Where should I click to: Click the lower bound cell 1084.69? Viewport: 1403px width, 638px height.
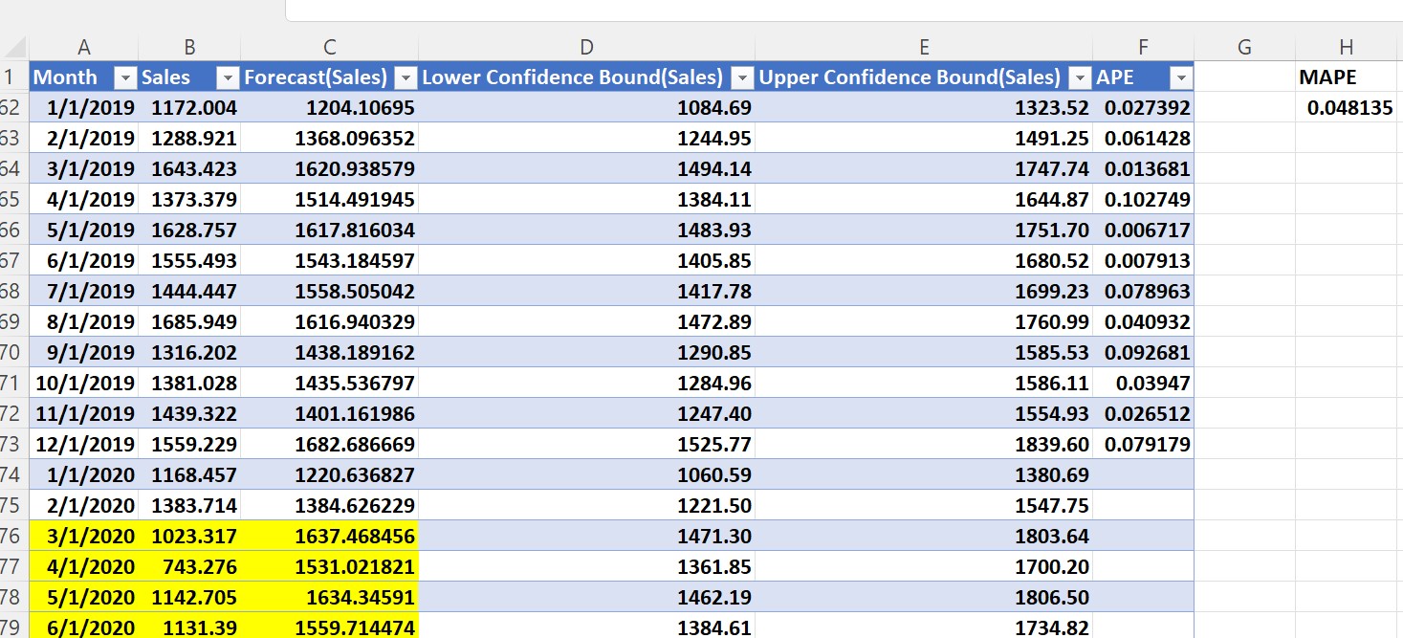click(586, 108)
